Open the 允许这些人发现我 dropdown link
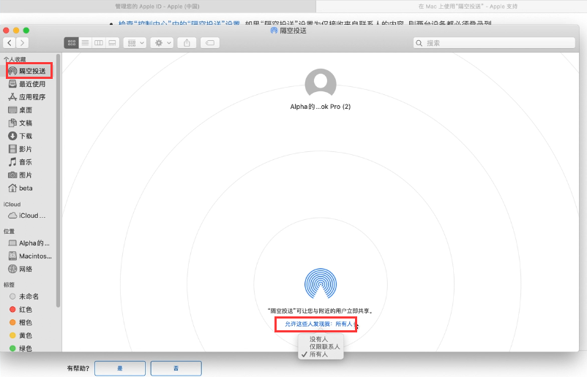The image size is (587, 377). (319, 324)
